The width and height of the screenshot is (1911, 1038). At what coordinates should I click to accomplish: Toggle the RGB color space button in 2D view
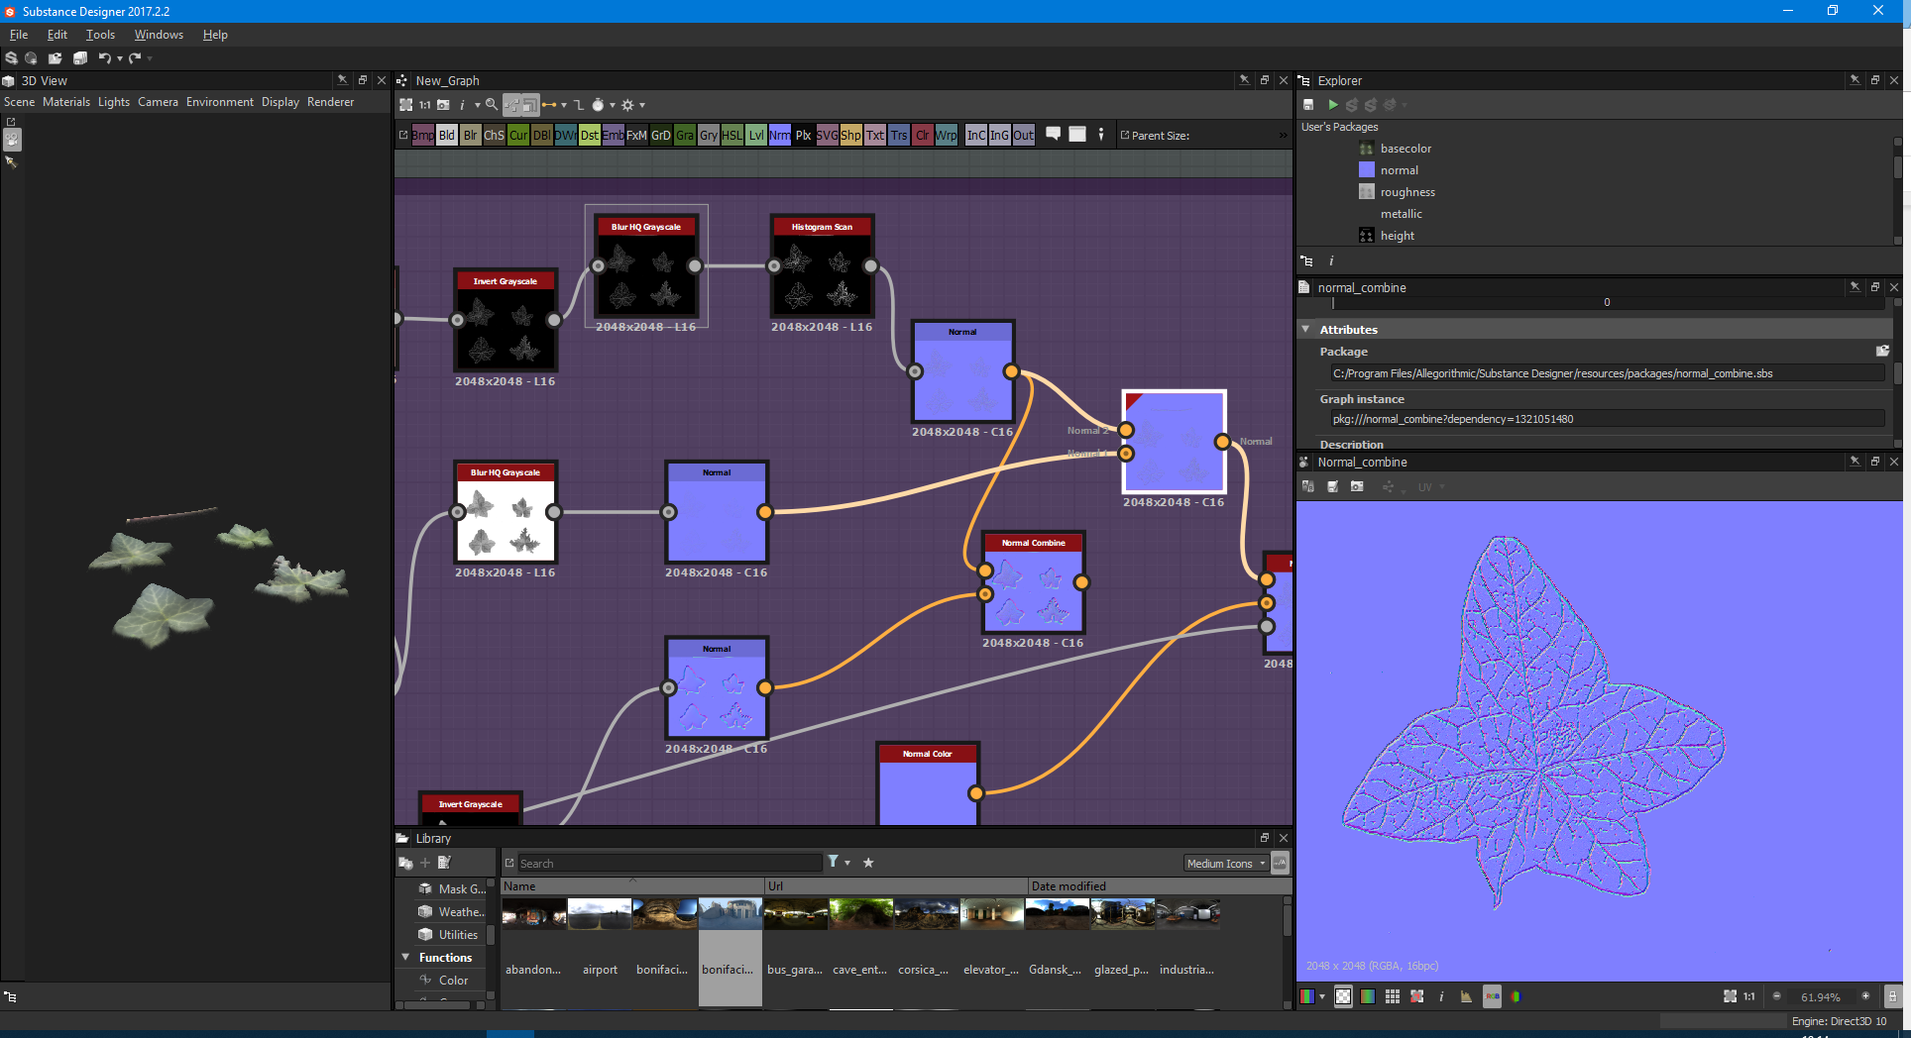[1492, 996]
